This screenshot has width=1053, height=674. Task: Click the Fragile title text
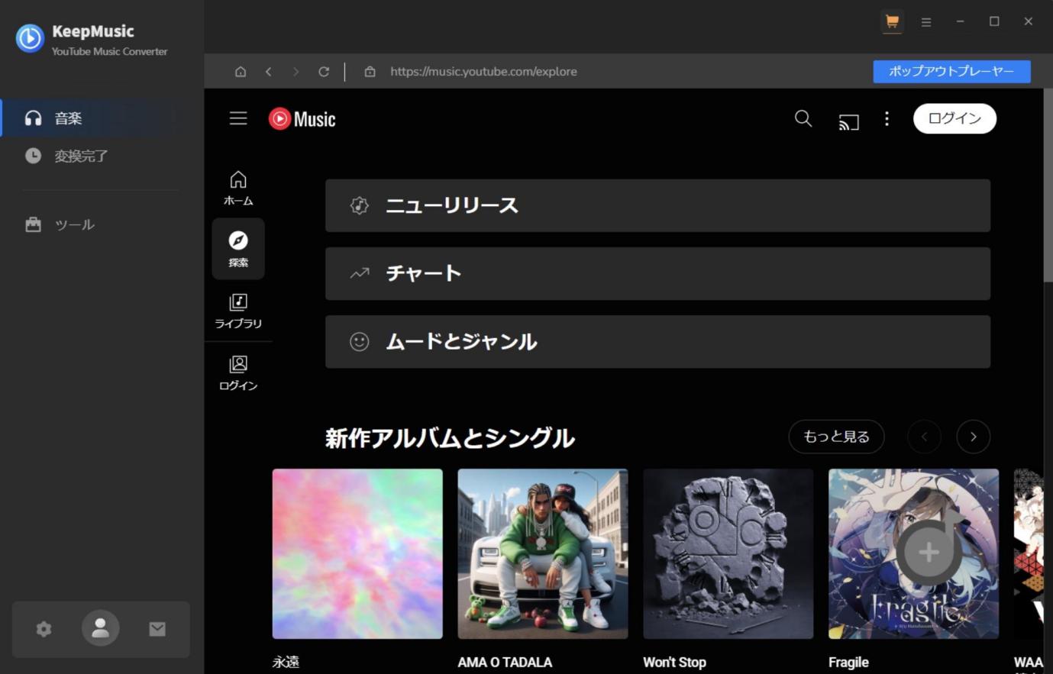coord(848,662)
